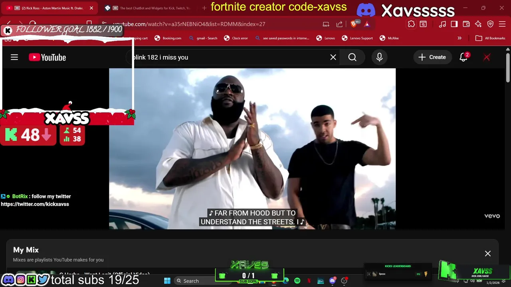
Task: Toggle the browser sidebar panel
Action: pyautogui.click(x=454, y=24)
